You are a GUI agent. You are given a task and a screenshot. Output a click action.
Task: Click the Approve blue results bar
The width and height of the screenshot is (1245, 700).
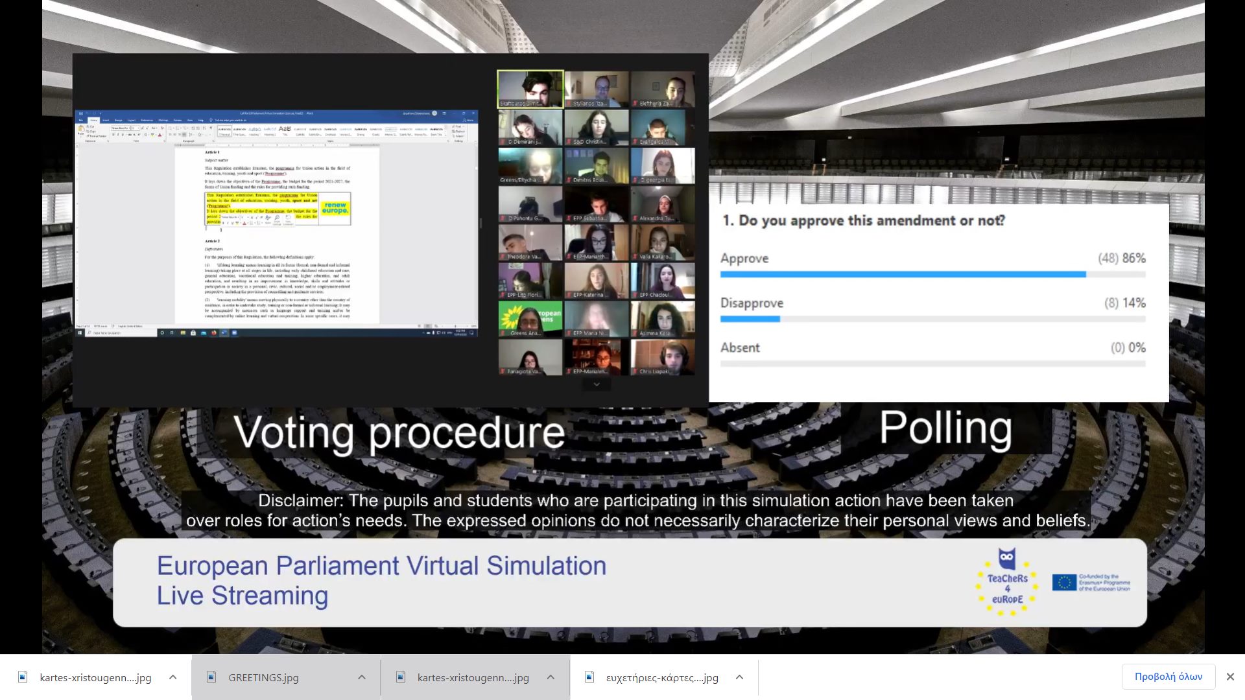[903, 275]
